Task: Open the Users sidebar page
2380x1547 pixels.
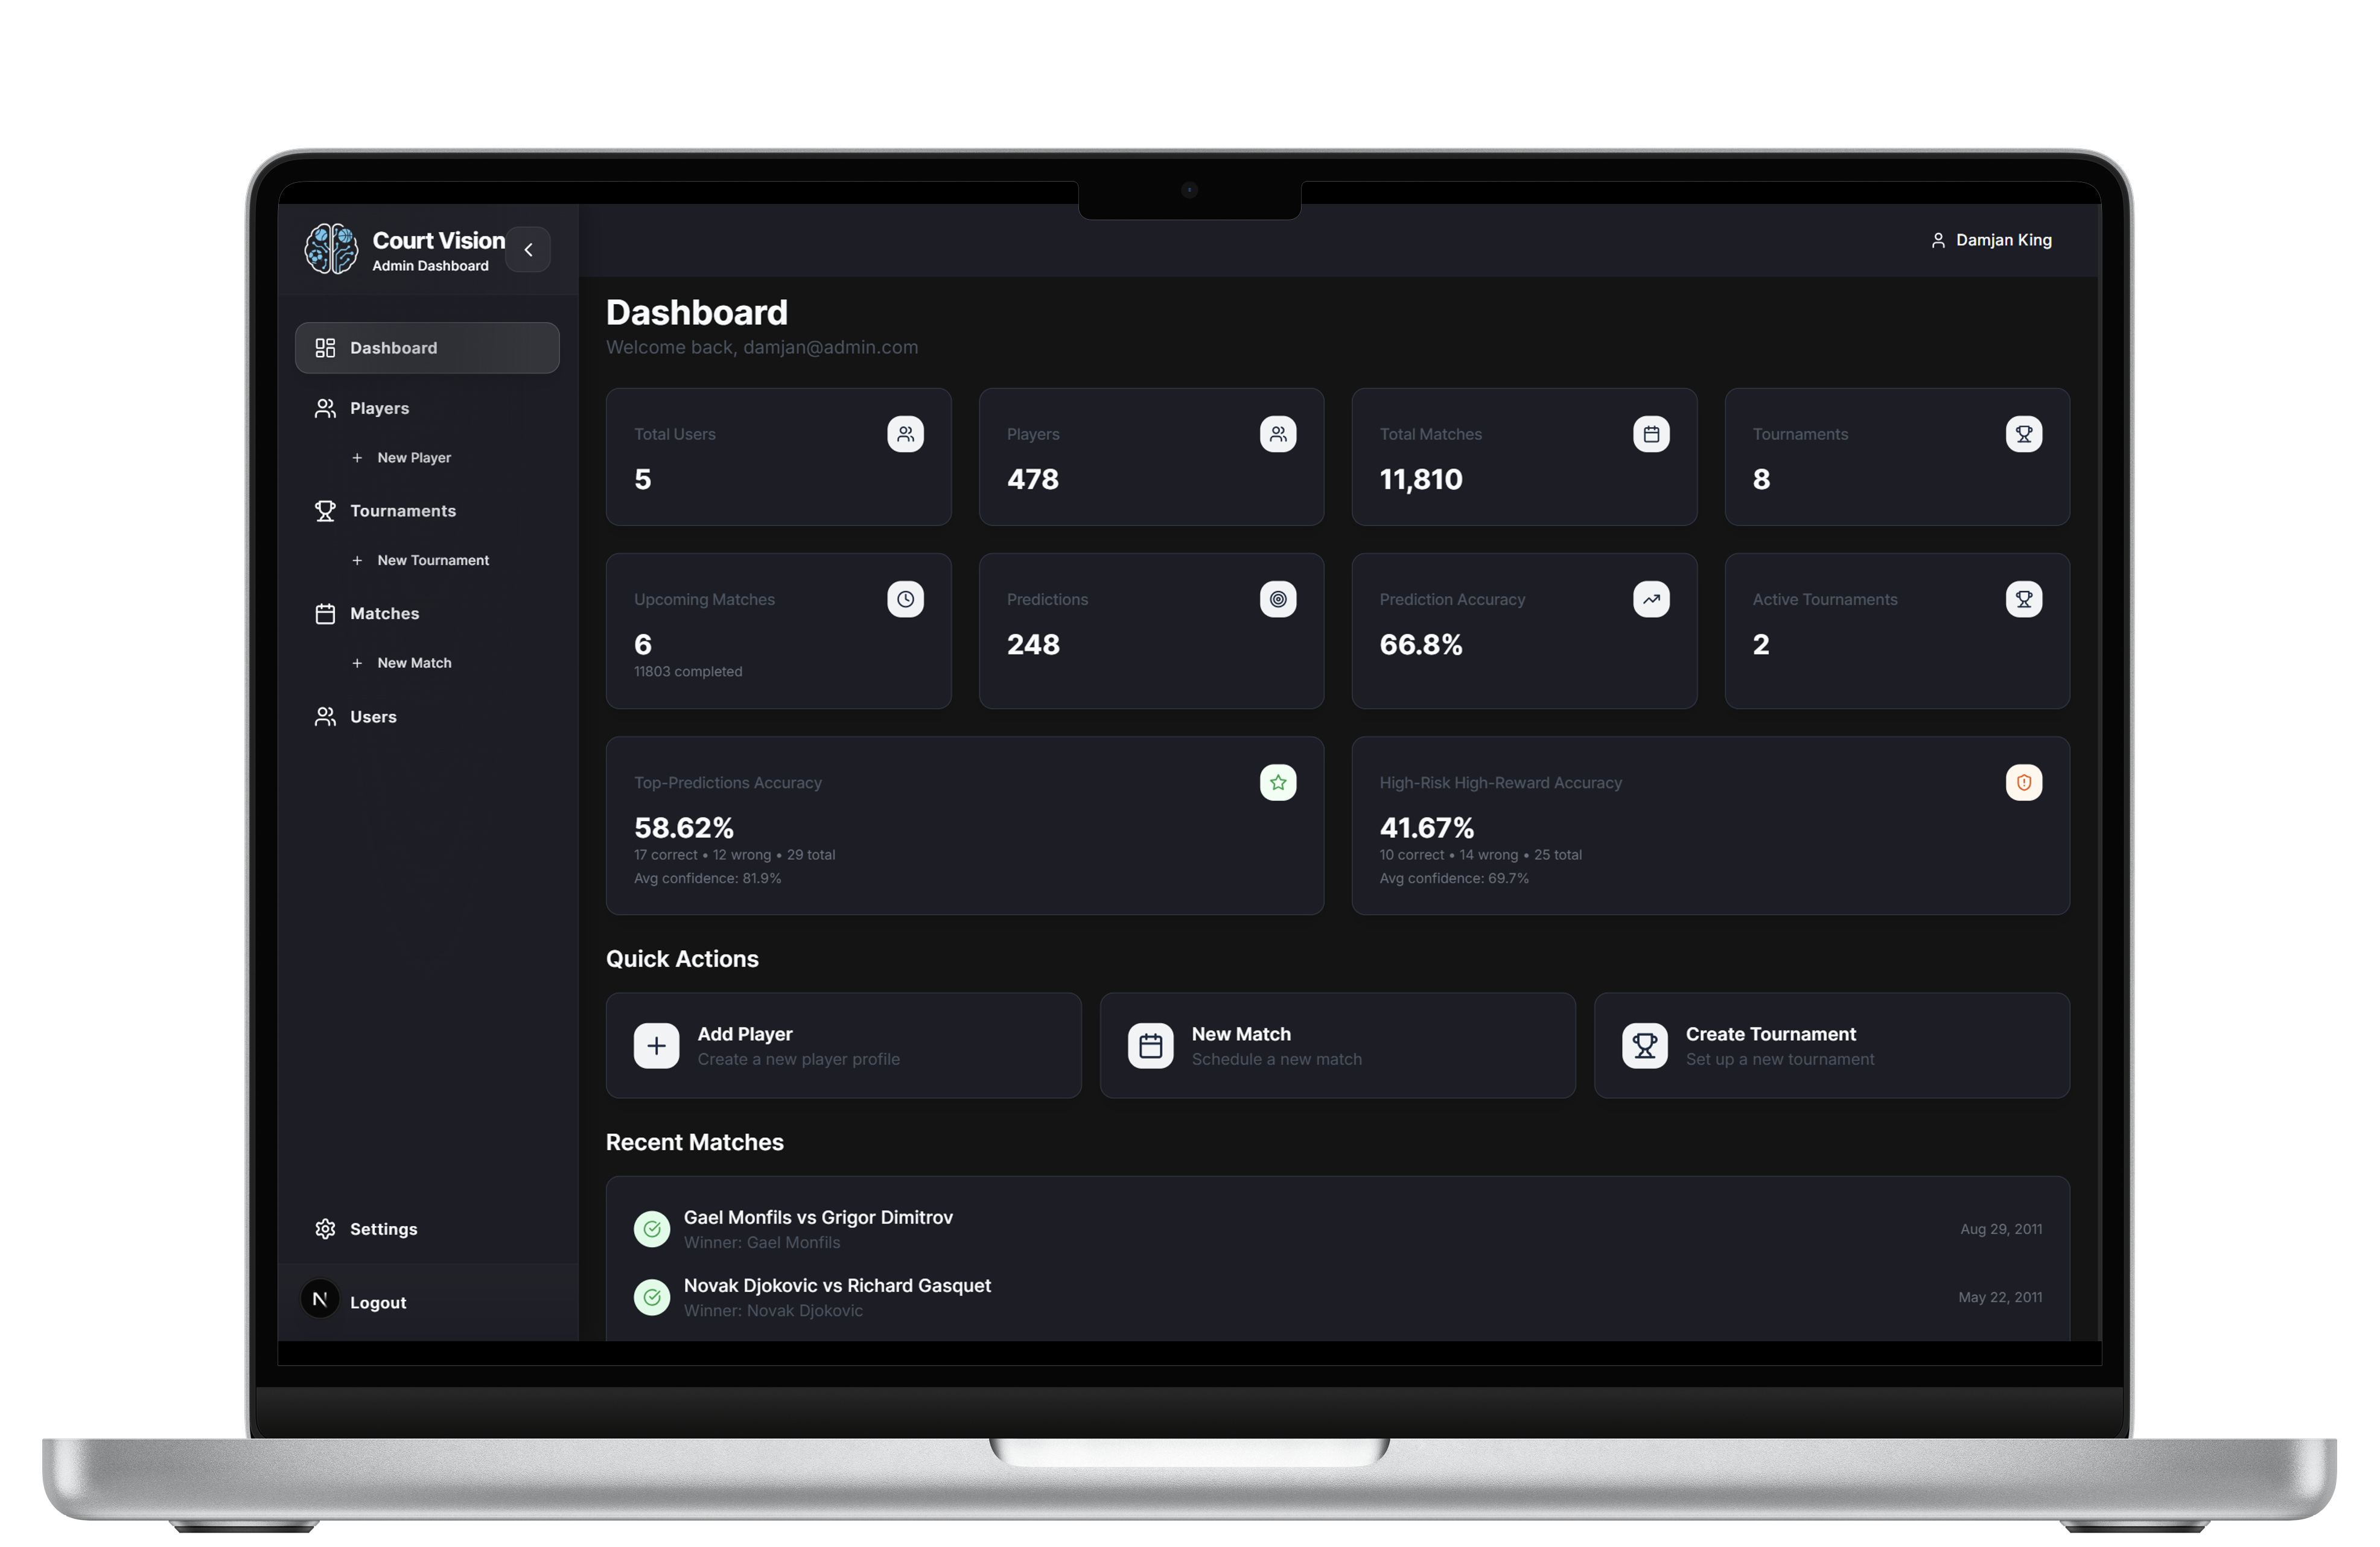Action: tap(373, 717)
